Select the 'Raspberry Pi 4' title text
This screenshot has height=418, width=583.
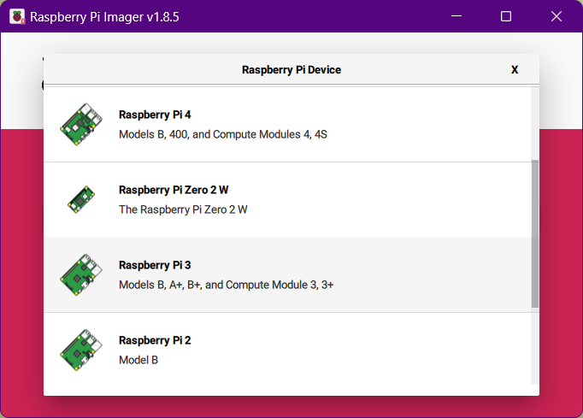(155, 115)
